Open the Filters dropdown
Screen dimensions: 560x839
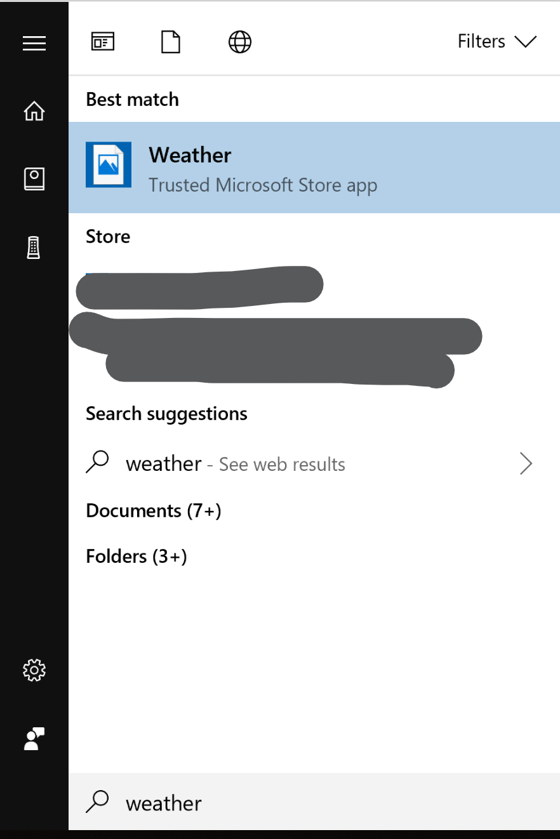(497, 42)
